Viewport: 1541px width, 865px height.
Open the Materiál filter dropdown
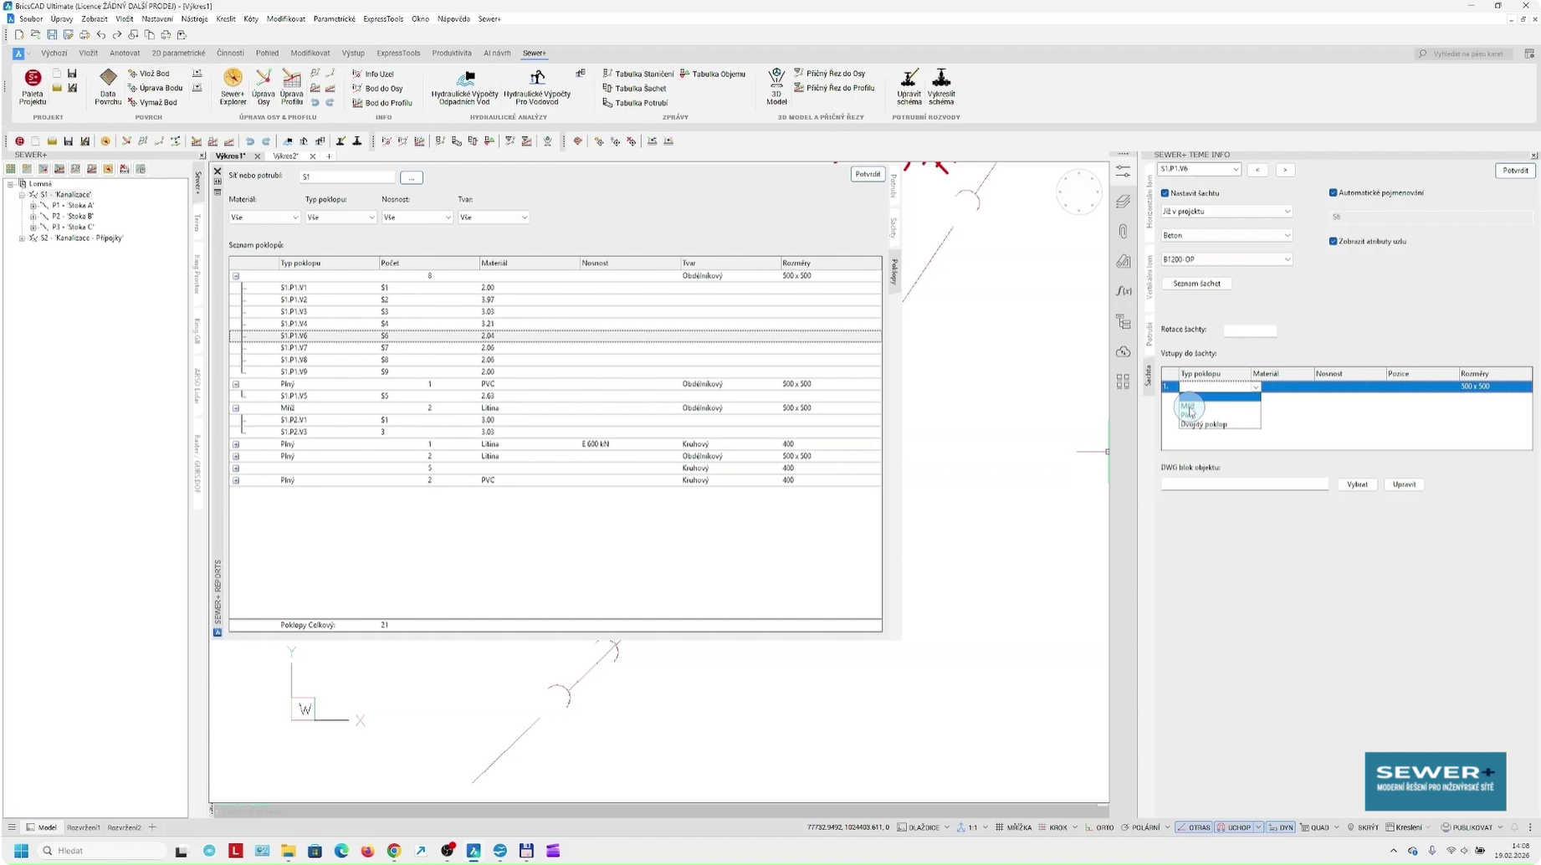click(264, 218)
